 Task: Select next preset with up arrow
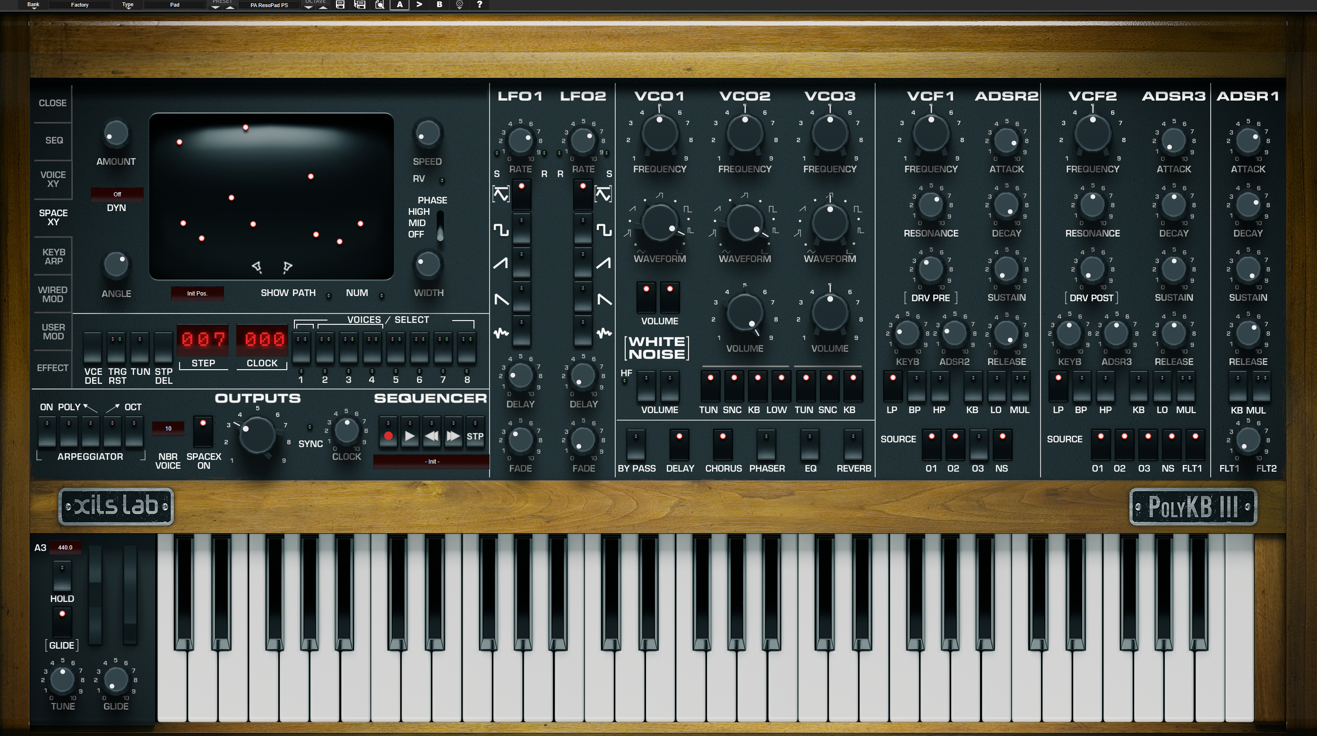(230, 7)
